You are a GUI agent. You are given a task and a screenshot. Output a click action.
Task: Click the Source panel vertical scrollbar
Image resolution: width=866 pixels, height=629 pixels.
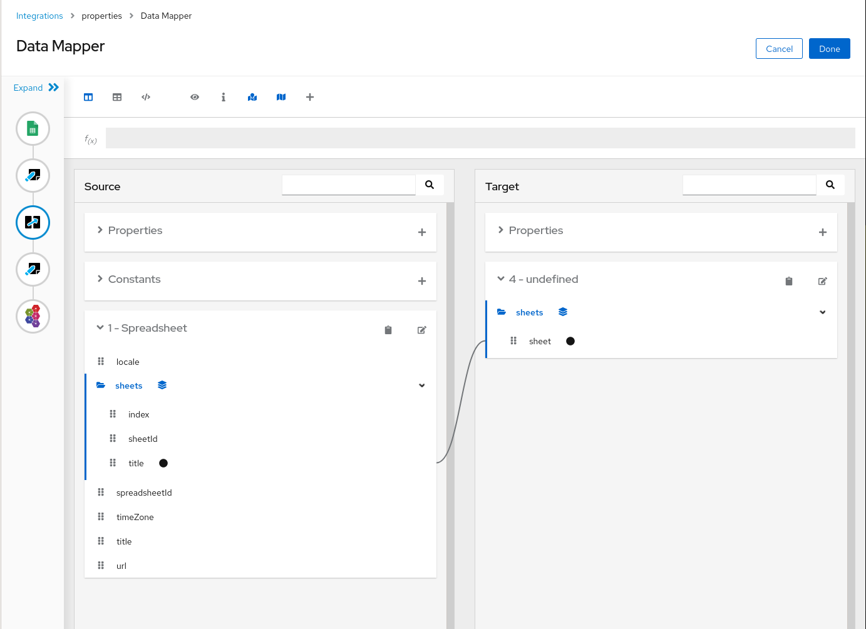coord(450,416)
